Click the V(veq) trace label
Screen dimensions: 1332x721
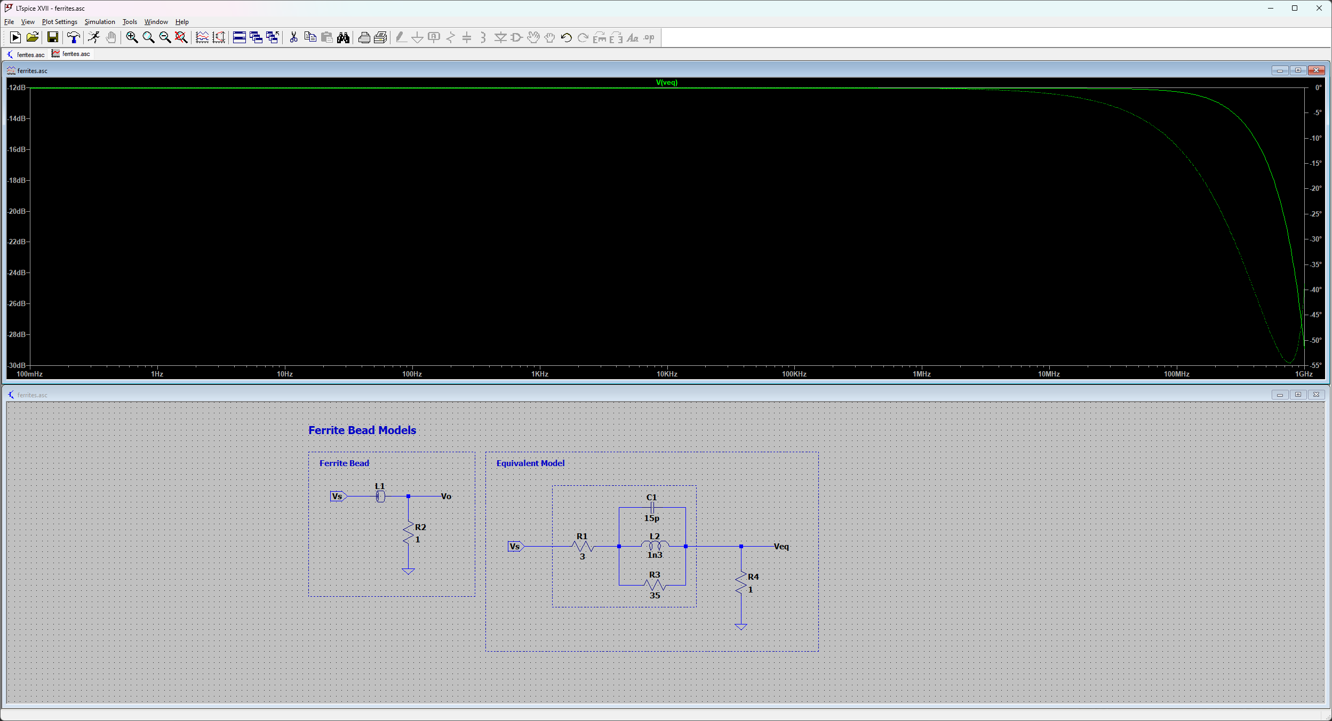click(667, 82)
